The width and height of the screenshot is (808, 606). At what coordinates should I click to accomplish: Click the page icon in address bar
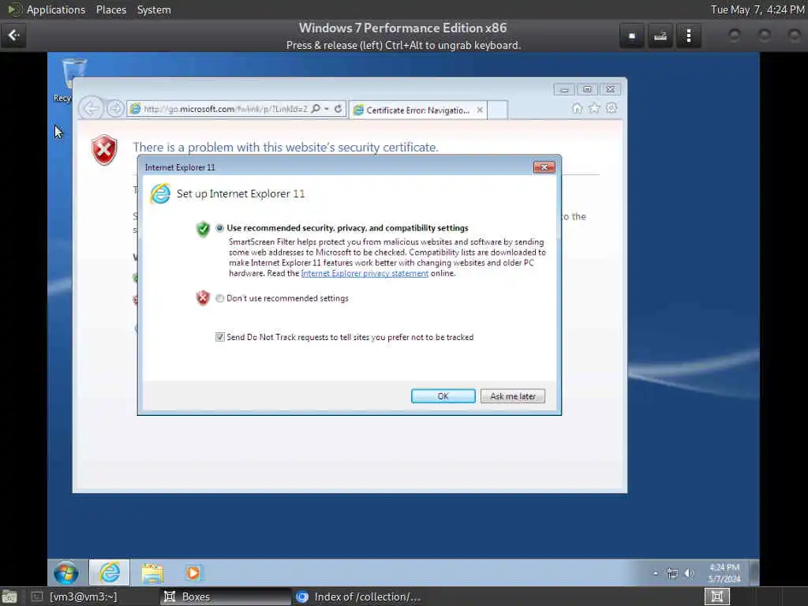tap(136, 109)
